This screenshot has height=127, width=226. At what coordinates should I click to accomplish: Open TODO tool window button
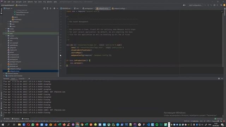pyautogui.click(x=7, y=119)
